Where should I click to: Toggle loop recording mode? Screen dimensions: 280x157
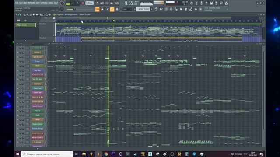click(117, 3)
